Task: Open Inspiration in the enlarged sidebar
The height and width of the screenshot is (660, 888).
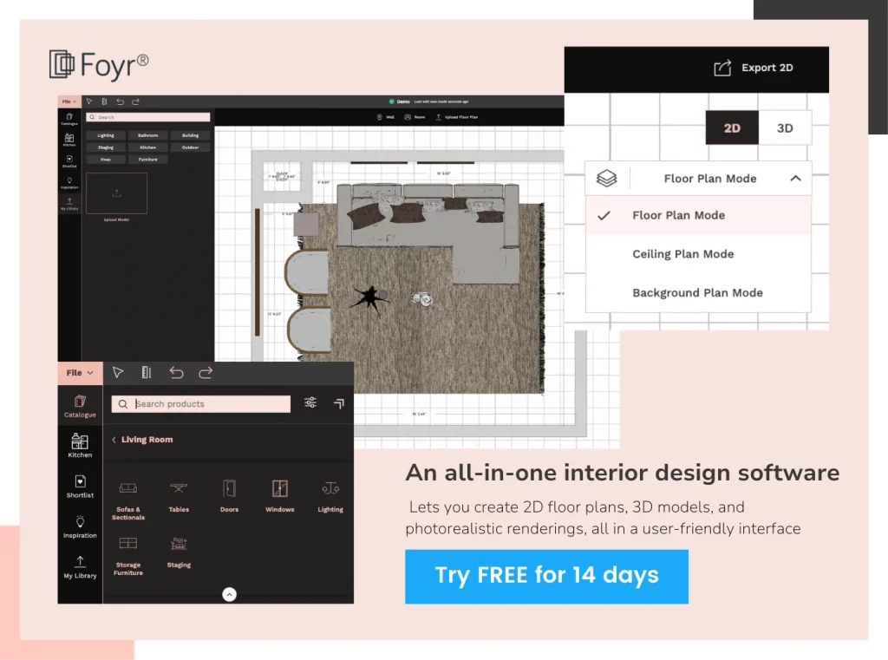Action: click(80, 526)
